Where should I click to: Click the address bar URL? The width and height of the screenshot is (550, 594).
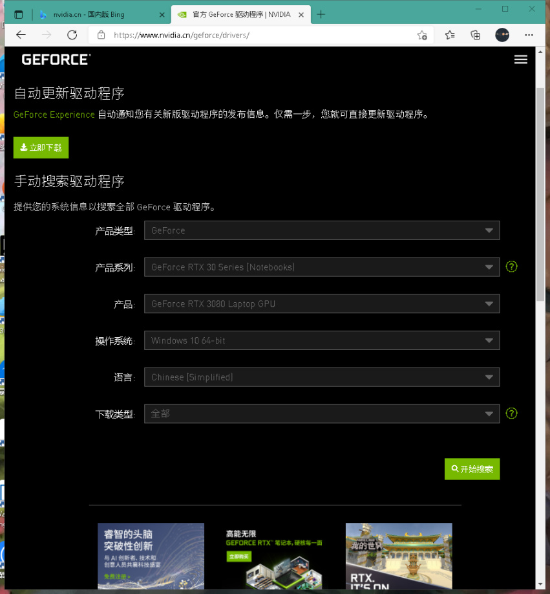[x=182, y=35]
